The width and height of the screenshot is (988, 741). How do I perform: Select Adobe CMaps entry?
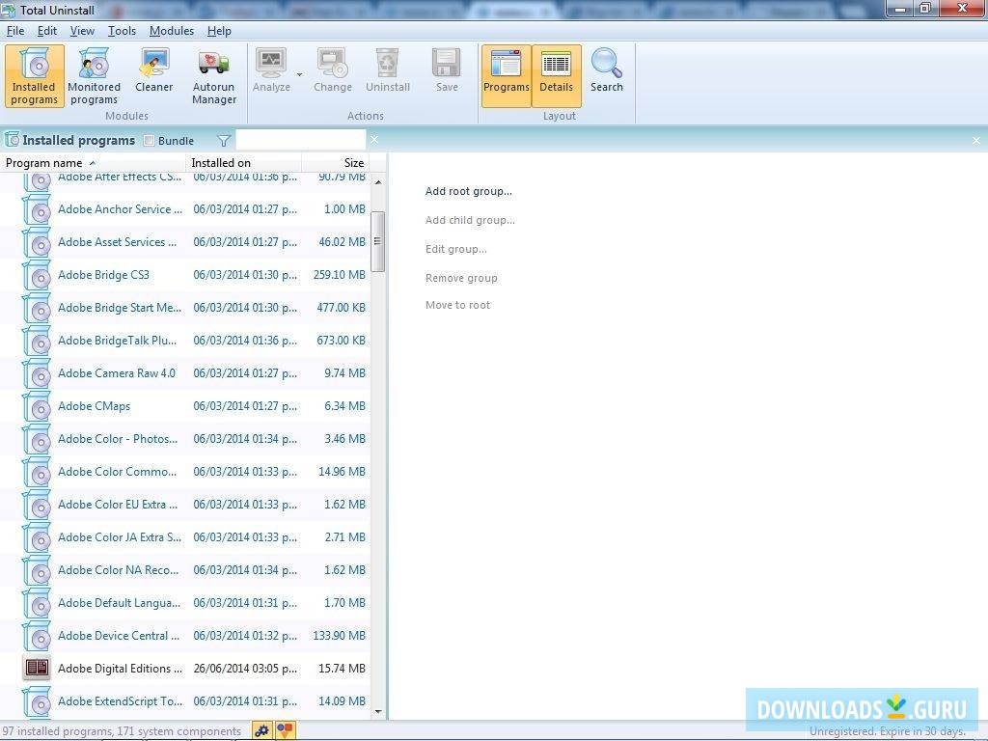185,406
